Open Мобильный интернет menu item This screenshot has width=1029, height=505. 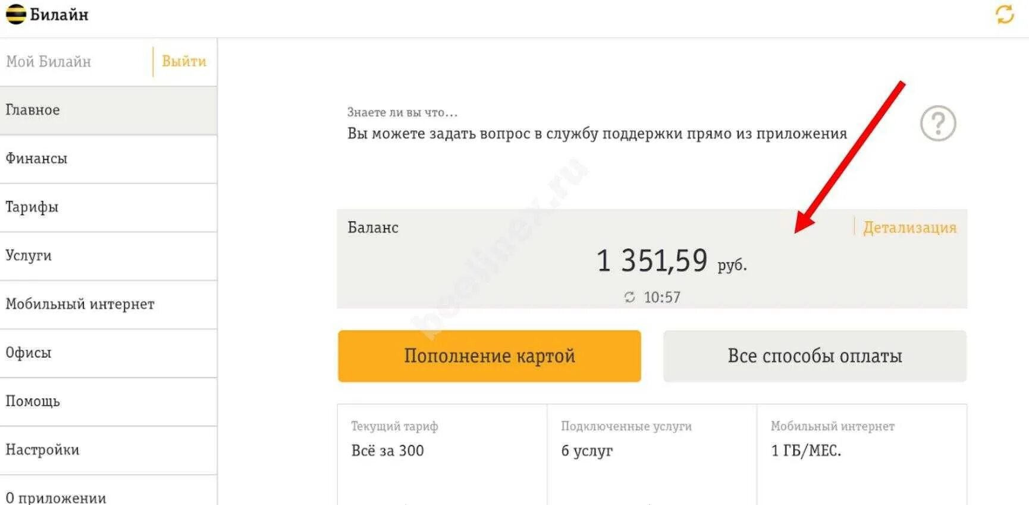coord(108,305)
